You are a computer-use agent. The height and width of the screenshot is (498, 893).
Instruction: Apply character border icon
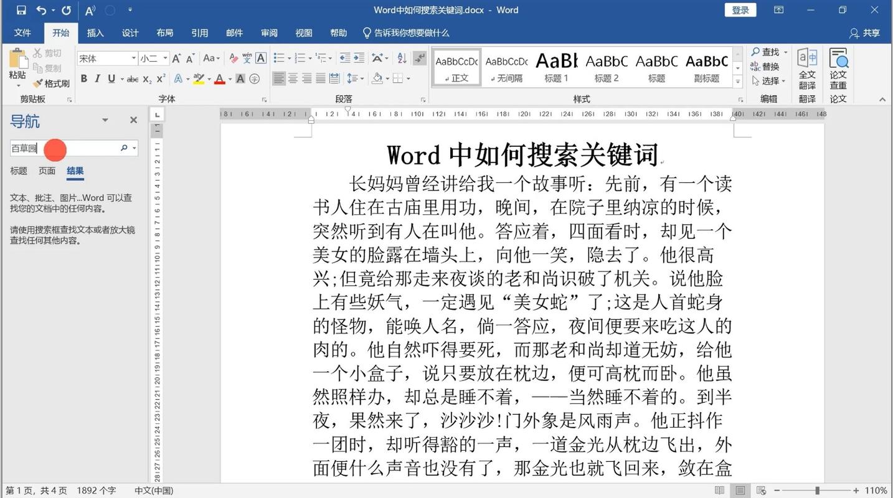click(261, 58)
